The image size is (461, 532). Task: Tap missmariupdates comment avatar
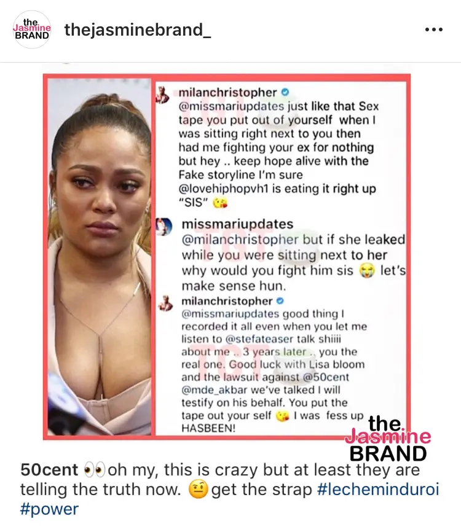tap(164, 227)
